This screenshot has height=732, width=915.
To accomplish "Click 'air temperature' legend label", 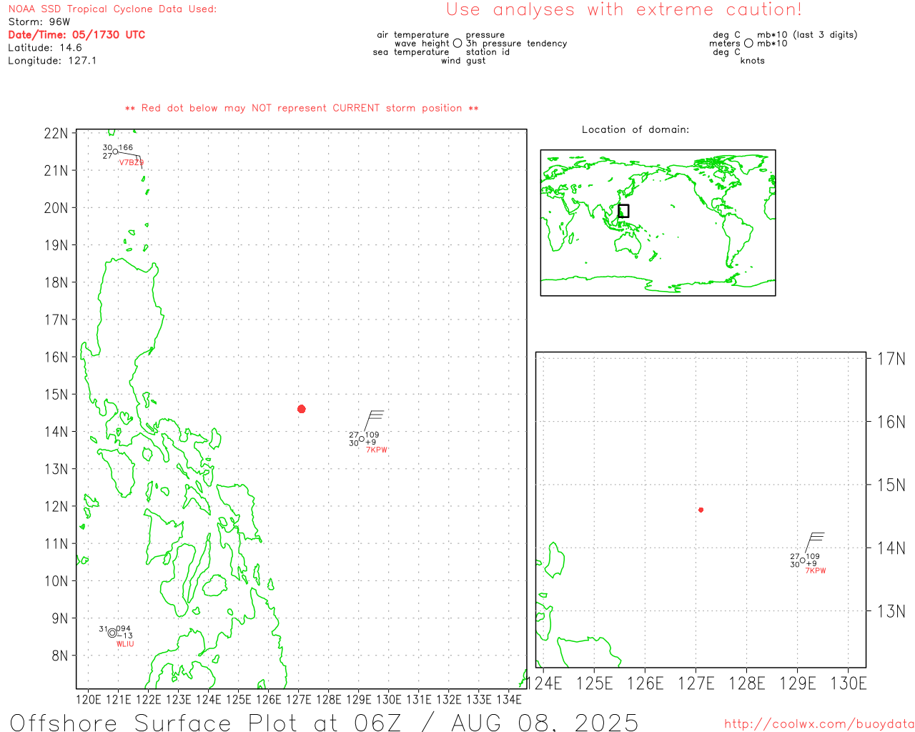I will click(x=413, y=35).
